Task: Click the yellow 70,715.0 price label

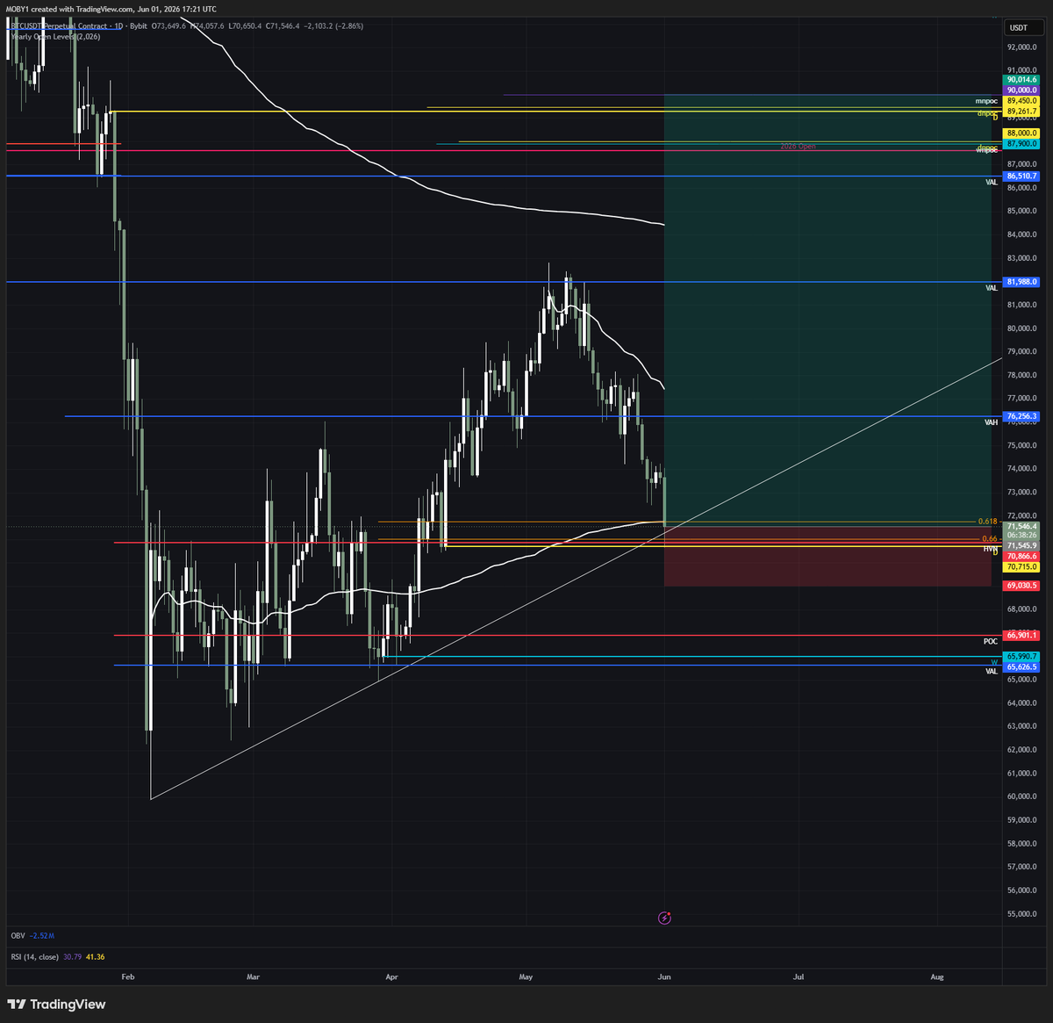Action: [1021, 567]
